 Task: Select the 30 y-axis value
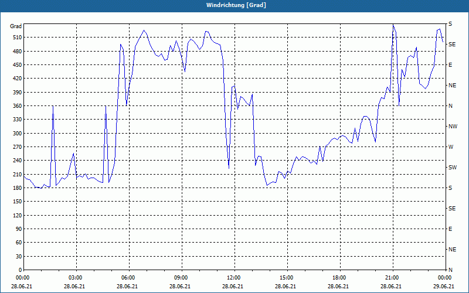(x=19, y=257)
